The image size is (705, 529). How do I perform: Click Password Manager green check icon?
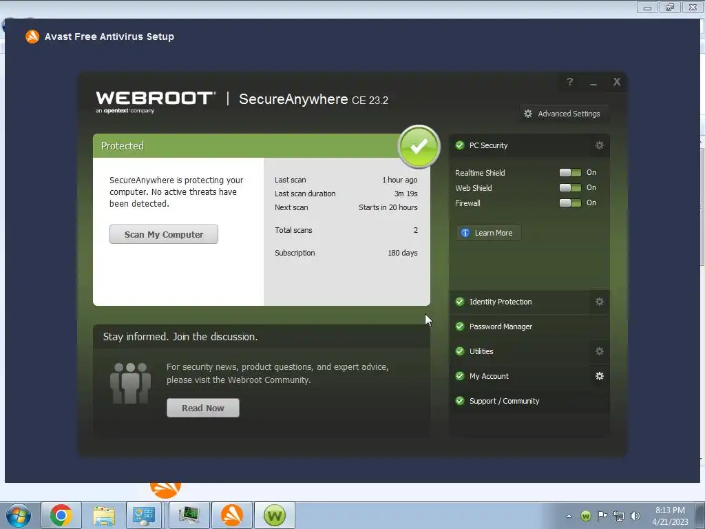[459, 326]
